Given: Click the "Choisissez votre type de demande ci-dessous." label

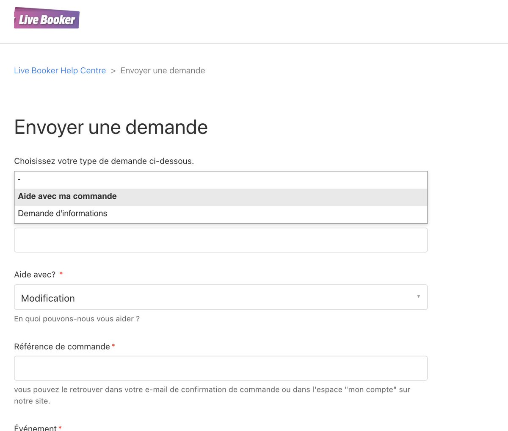Looking at the screenshot, I should tap(104, 161).
